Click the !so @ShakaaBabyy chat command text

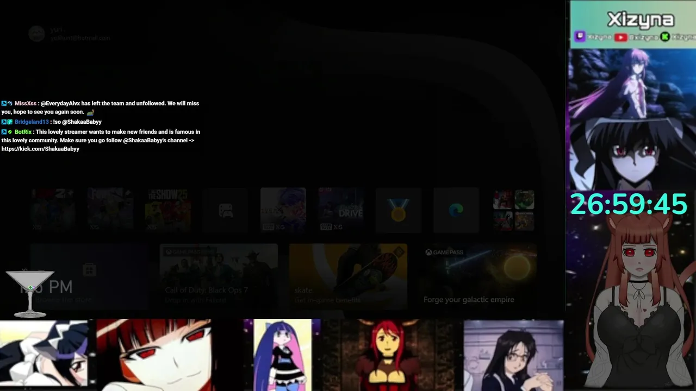77,122
